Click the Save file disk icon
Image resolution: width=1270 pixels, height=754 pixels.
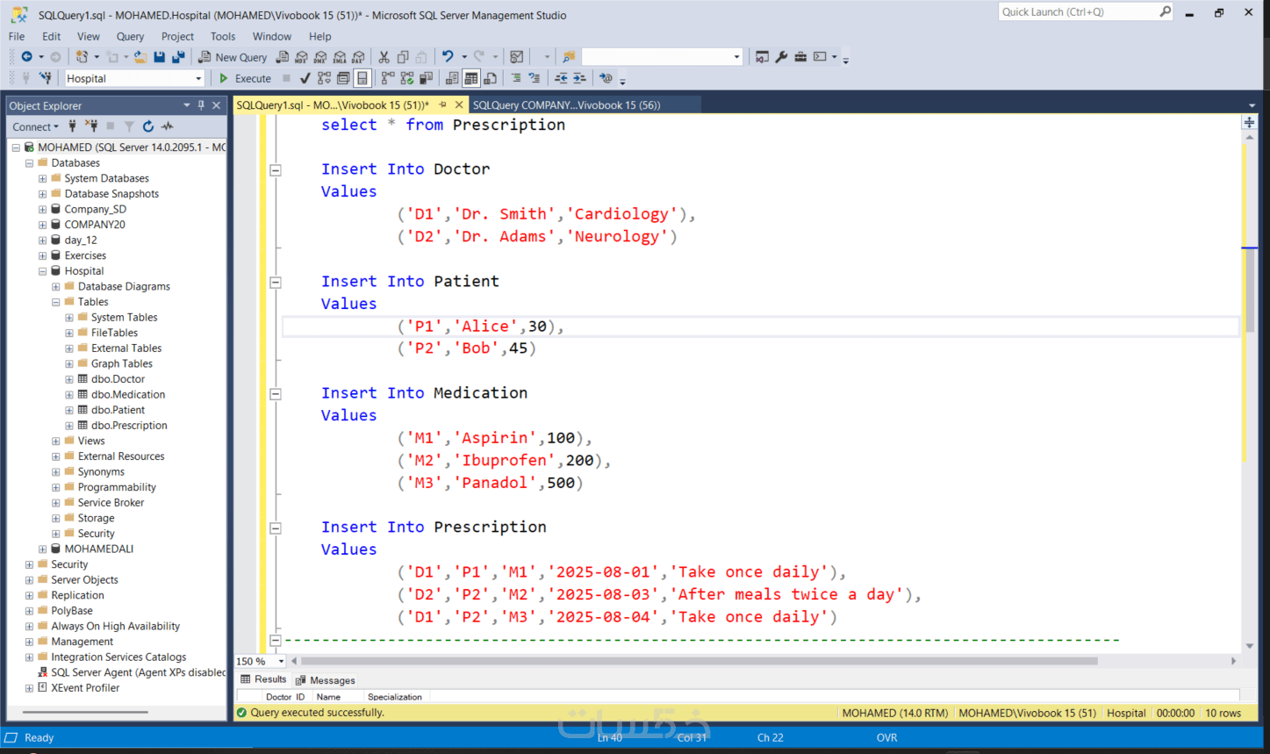pos(159,57)
